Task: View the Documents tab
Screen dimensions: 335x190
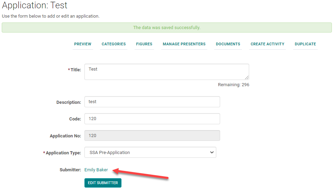Action: click(x=228, y=44)
